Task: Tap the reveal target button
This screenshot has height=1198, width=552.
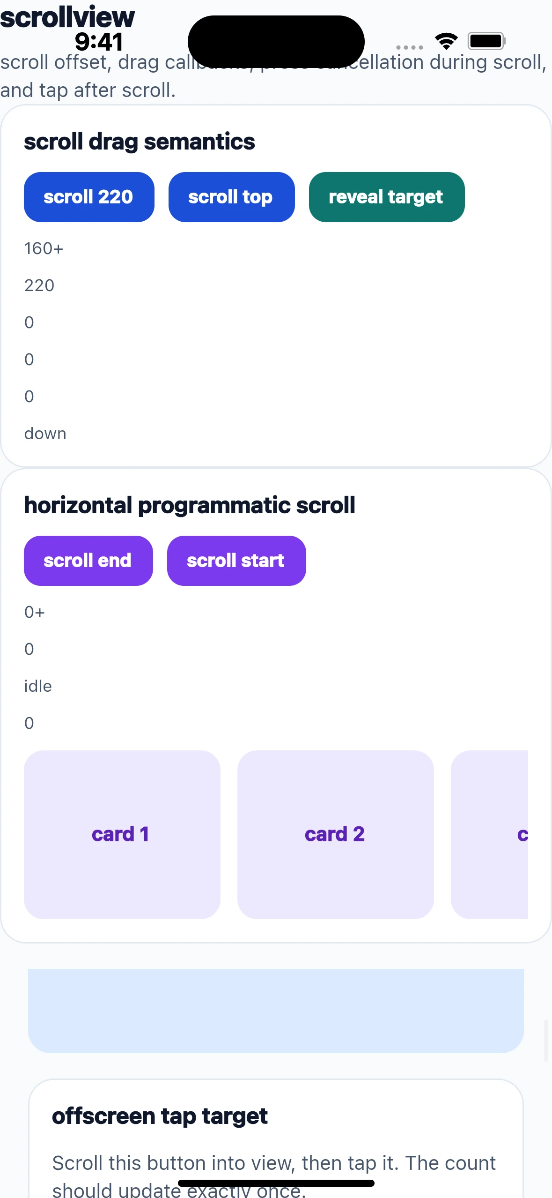Action: pos(387,197)
